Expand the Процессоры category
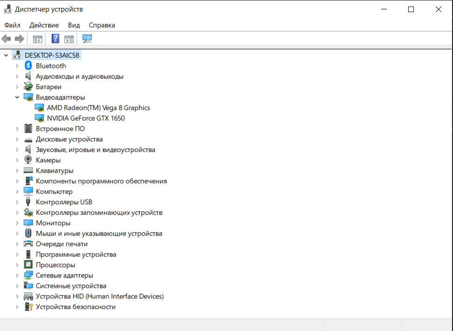Viewport: 453px width, 331px height. point(17,265)
